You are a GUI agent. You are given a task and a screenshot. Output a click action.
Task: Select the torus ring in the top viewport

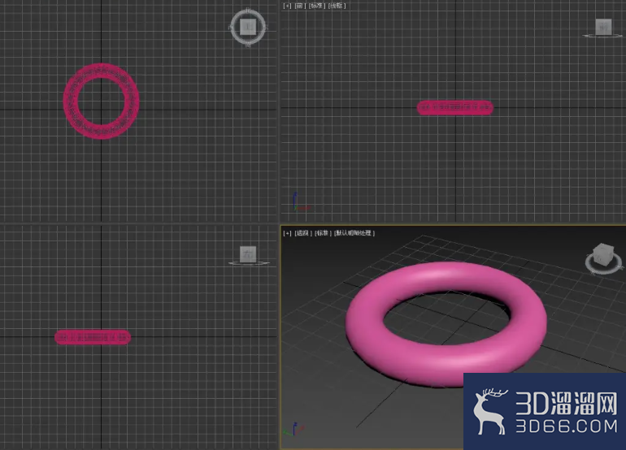pyautogui.click(x=102, y=132)
